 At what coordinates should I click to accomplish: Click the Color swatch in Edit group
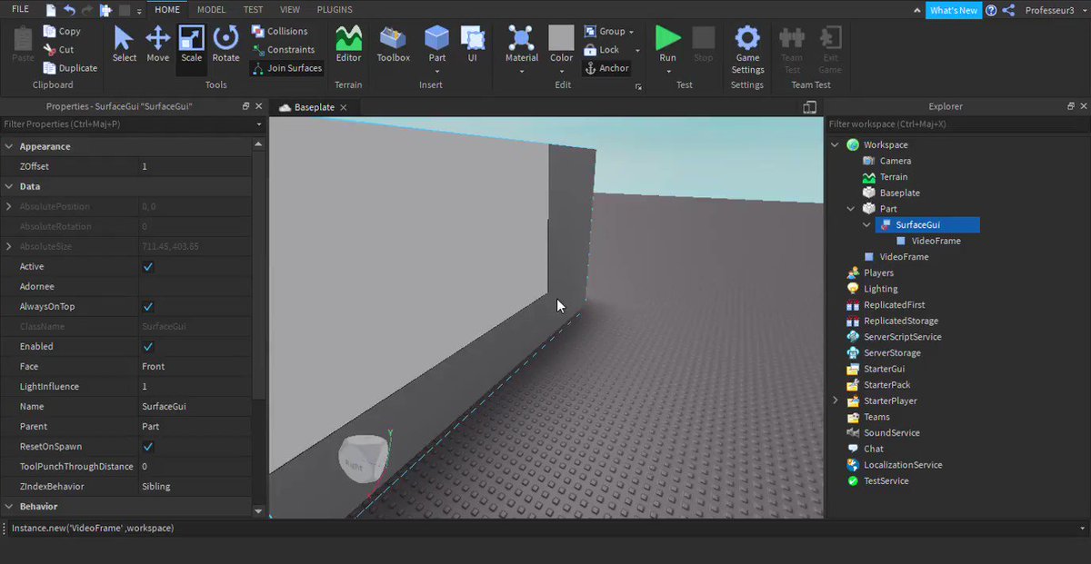point(561,37)
